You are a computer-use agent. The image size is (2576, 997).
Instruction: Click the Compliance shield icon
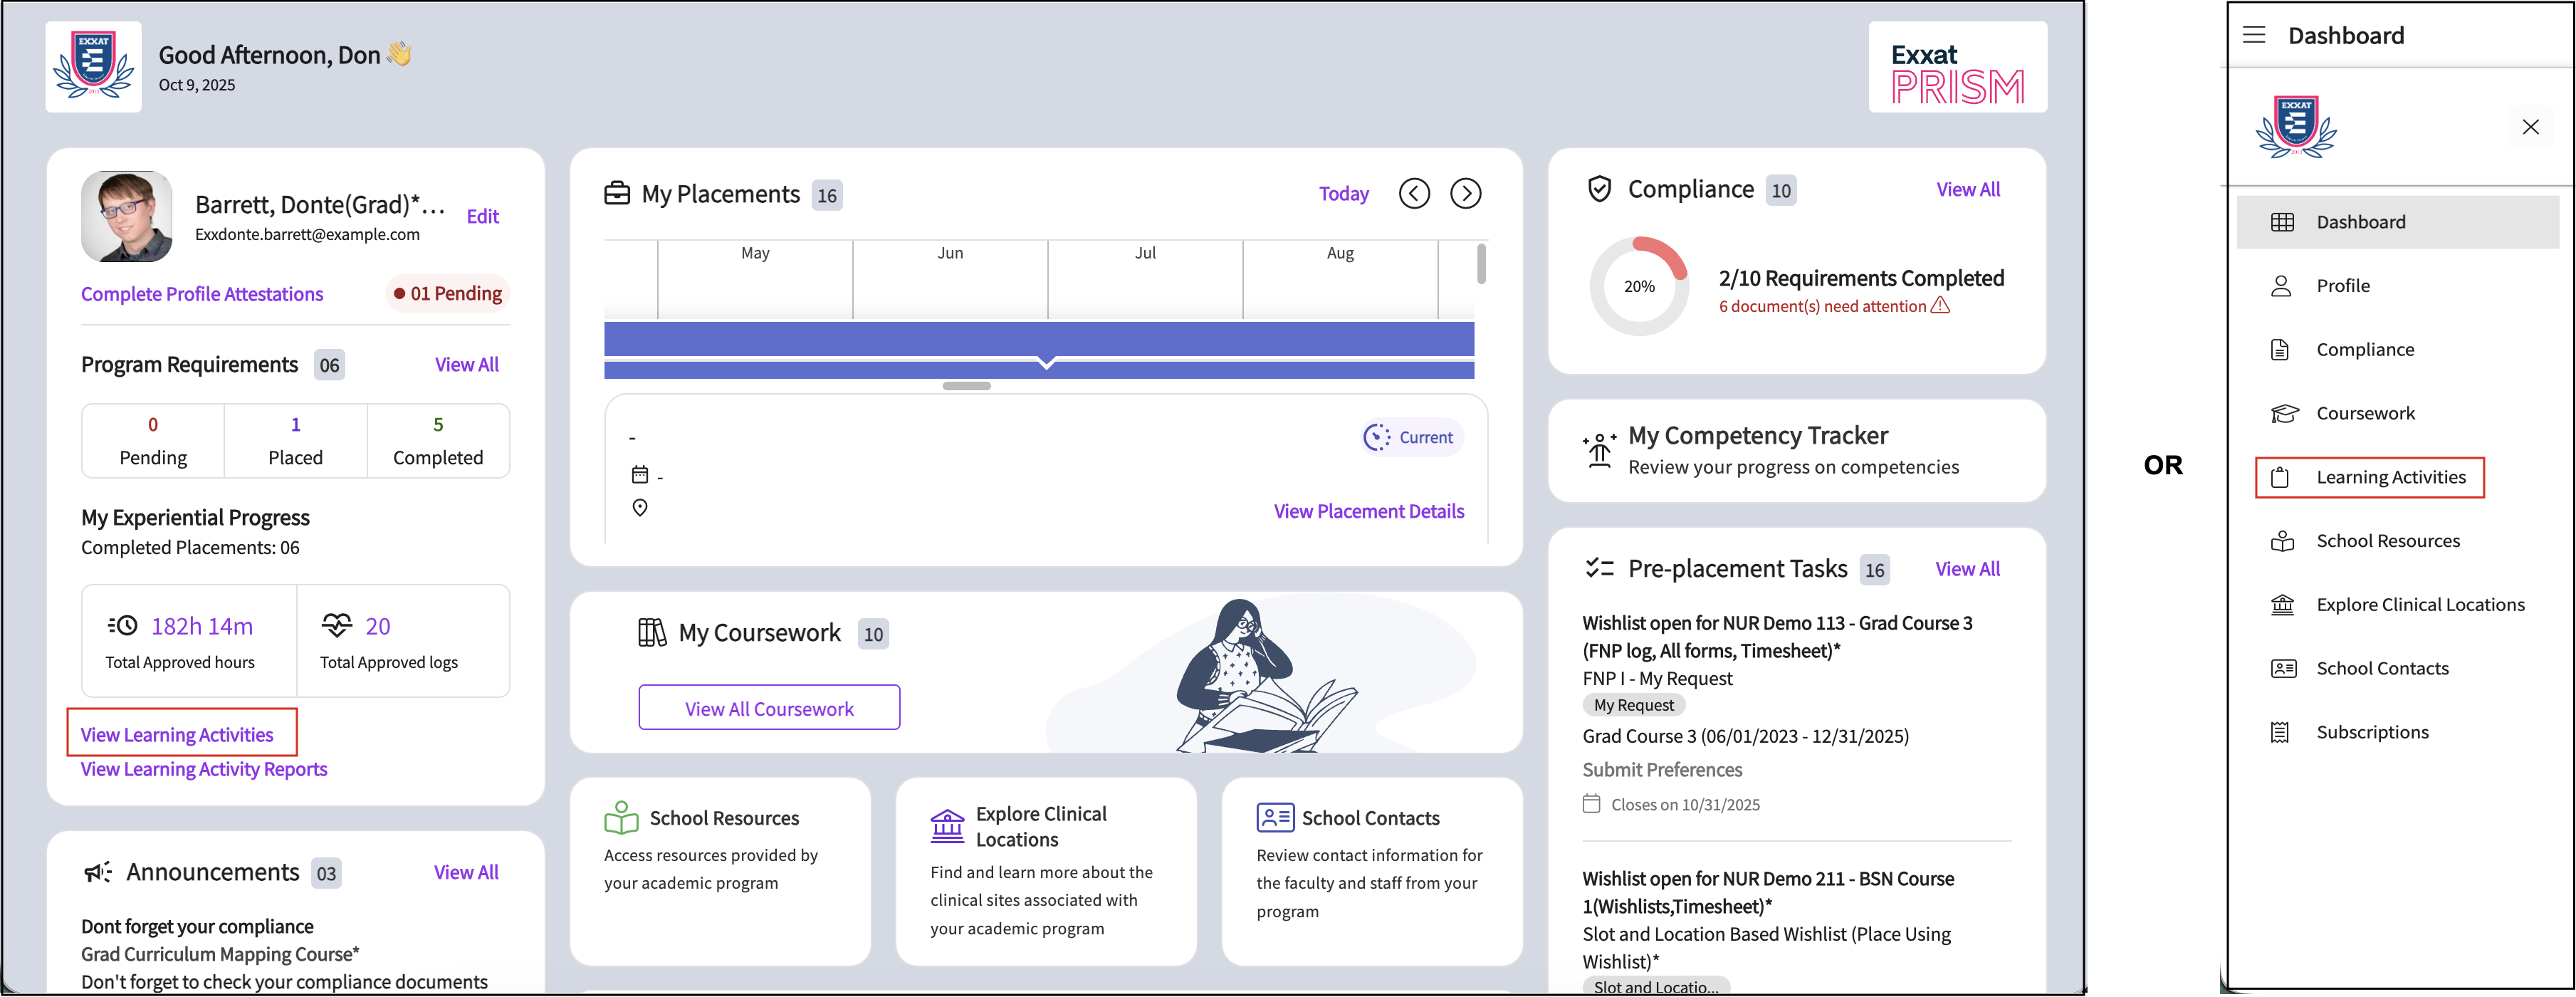click(1599, 189)
